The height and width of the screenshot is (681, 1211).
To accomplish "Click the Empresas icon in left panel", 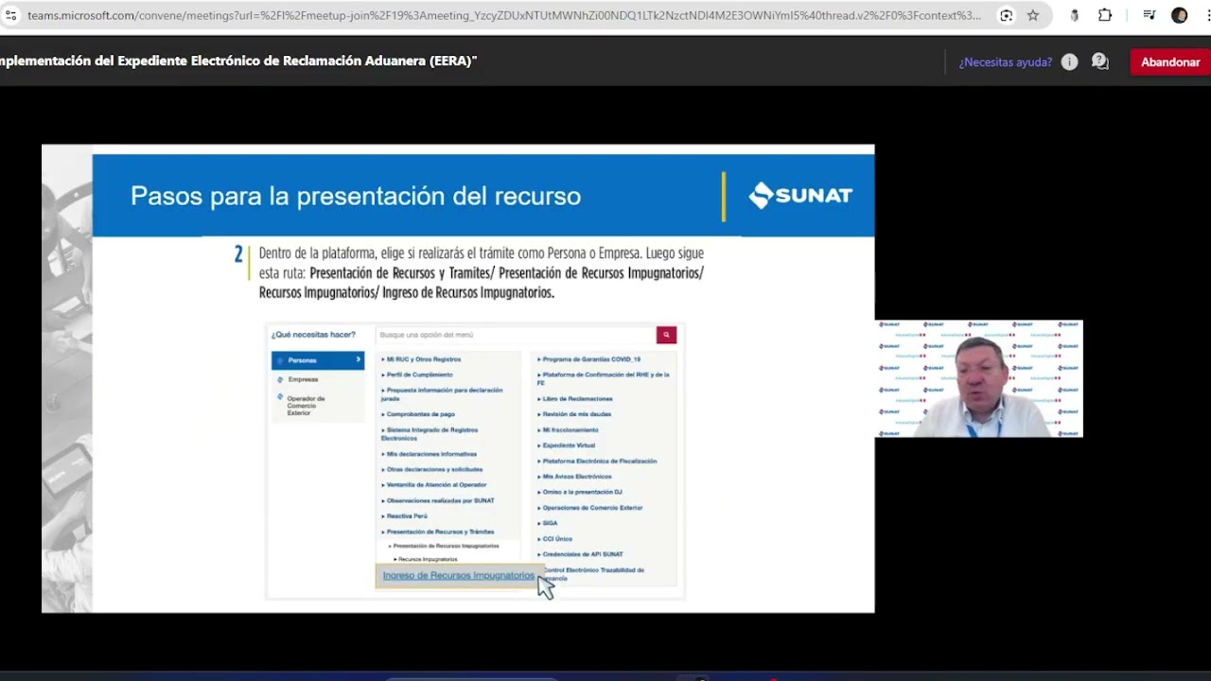I will click(x=280, y=379).
